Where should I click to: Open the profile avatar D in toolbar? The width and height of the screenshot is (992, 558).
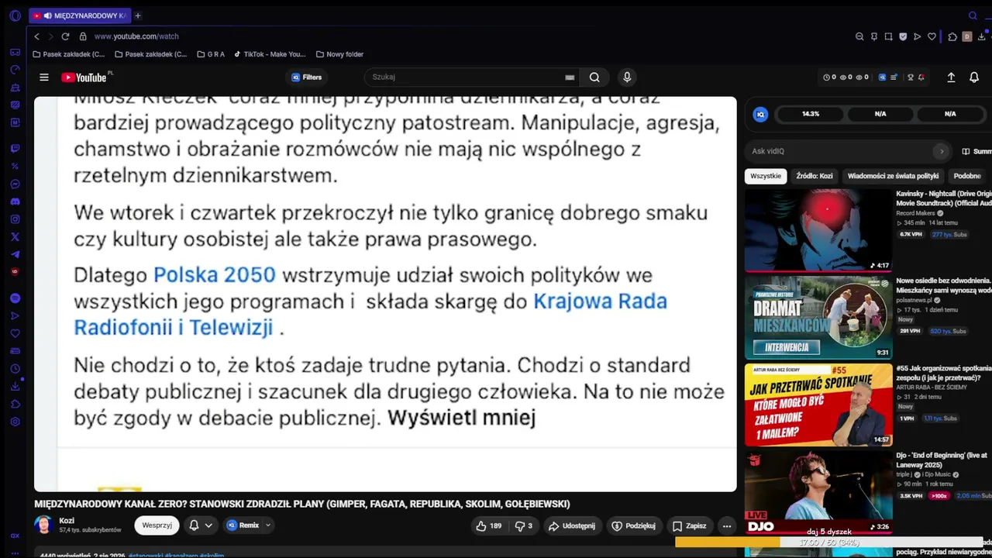coord(966,36)
